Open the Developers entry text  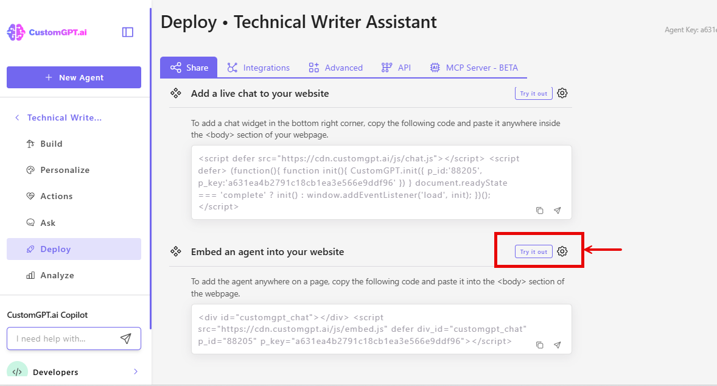pos(55,372)
